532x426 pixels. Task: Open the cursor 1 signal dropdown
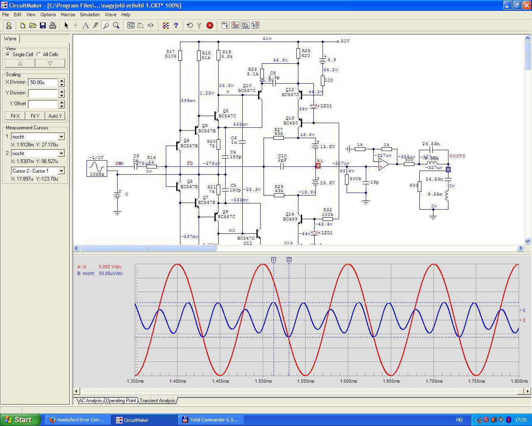61,137
